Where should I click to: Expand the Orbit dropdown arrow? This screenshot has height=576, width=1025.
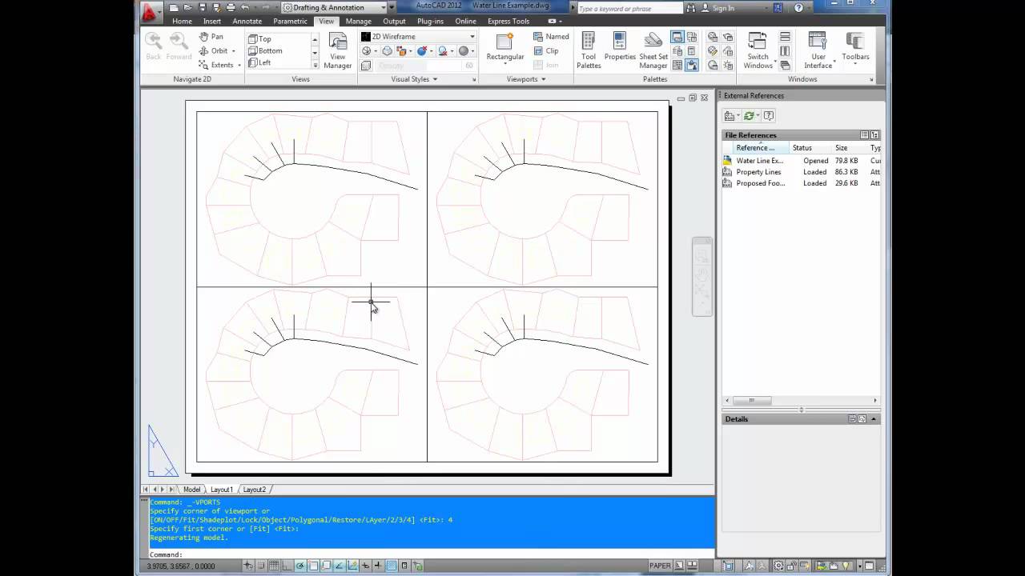click(x=235, y=51)
